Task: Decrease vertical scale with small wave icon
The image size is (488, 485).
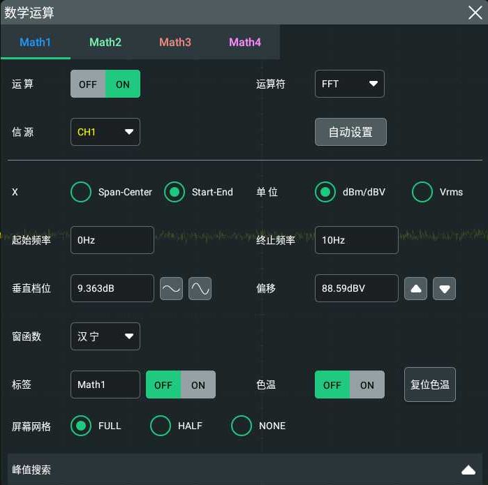Action: (171, 289)
